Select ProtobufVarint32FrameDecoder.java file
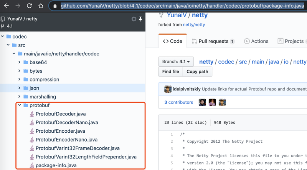The image size is (307, 170). (77, 148)
